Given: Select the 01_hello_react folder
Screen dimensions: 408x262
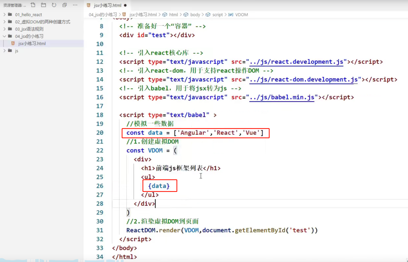Looking at the screenshot, I should [x=28, y=15].
